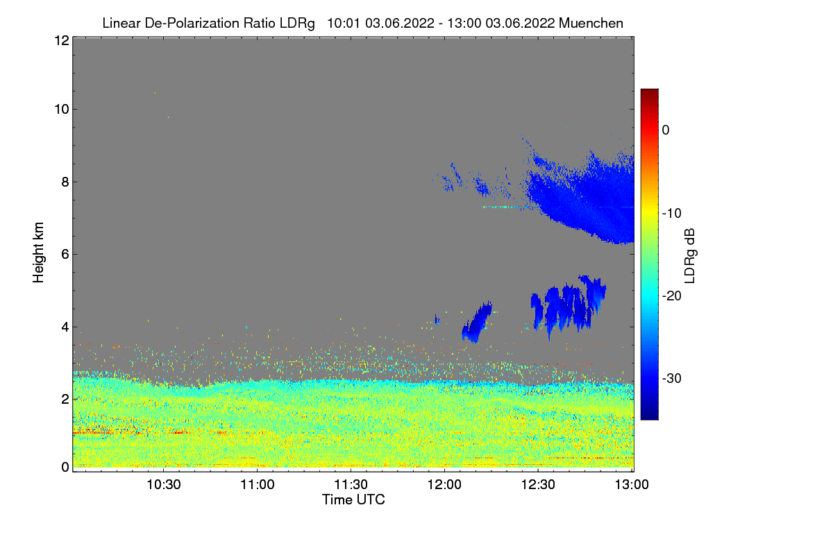Click the height tick label '8'
The width and height of the screenshot is (833, 555).
(64, 182)
